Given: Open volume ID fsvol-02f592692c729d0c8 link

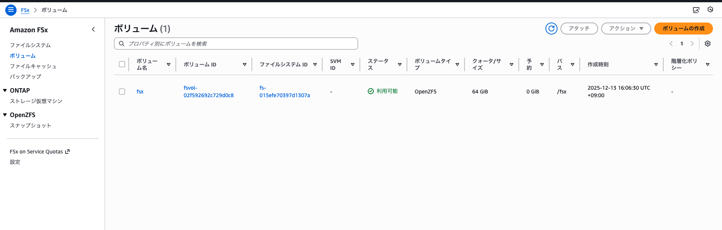Looking at the screenshot, I should tap(209, 92).
